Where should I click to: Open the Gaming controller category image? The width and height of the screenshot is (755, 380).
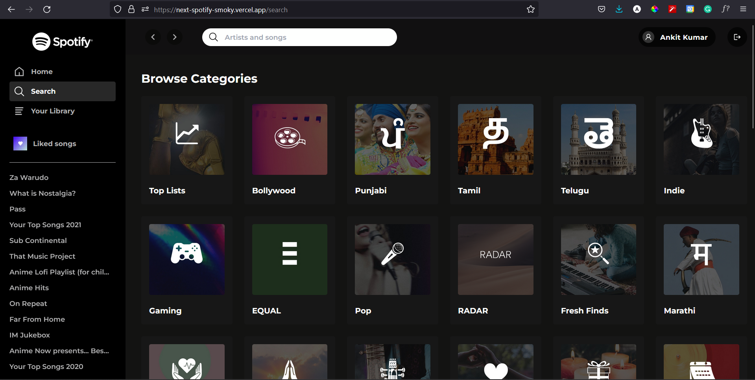coord(187,260)
